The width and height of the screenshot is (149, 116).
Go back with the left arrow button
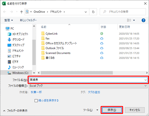click(4, 12)
